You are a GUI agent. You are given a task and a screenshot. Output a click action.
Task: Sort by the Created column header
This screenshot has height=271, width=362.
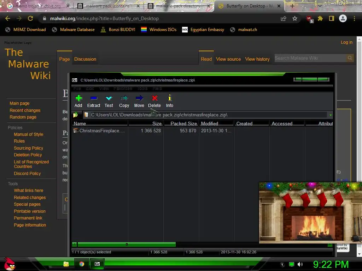[252, 124]
